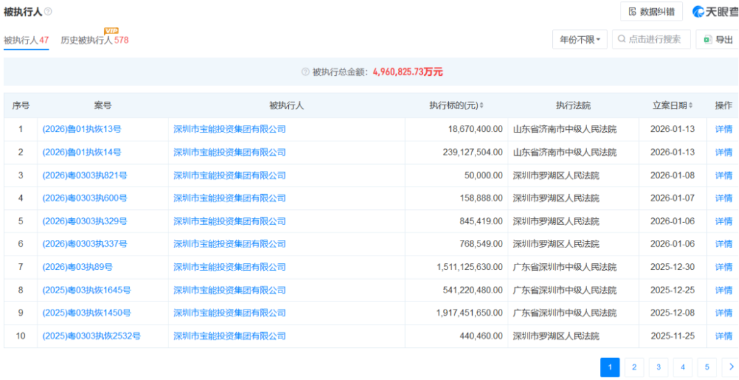Click the 天眼查 logo
The height and width of the screenshot is (380, 739).
(x=715, y=12)
